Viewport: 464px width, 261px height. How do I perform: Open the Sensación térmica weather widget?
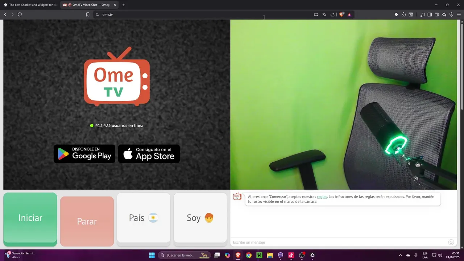click(20, 255)
